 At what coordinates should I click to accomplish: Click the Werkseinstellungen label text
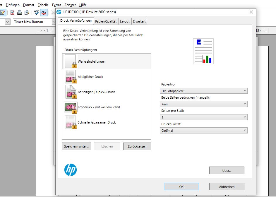pyautogui.click(x=92, y=61)
